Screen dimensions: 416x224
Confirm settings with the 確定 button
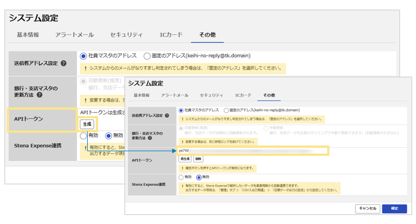tap(395, 208)
